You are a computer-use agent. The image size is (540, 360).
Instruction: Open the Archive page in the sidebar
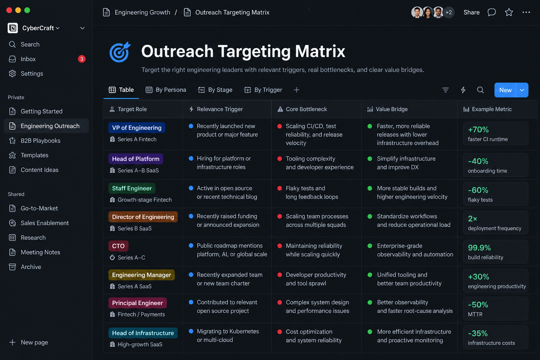coord(46,267)
